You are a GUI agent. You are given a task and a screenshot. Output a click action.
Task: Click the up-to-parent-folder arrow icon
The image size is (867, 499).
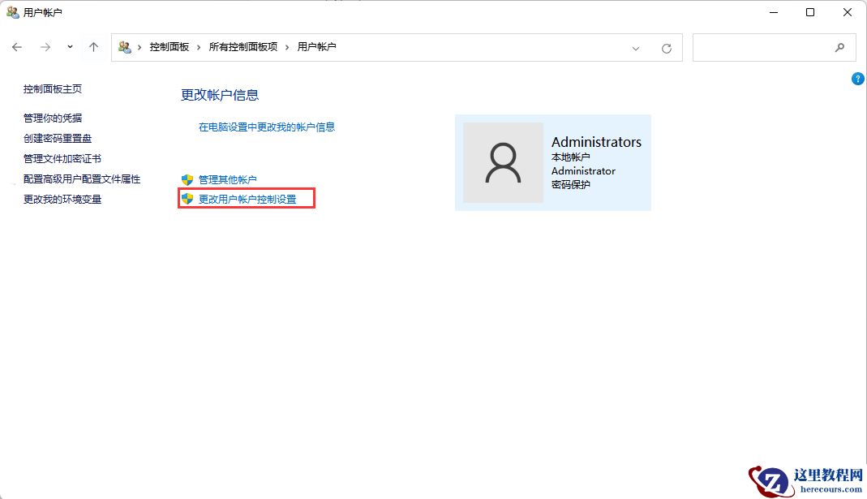(94, 47)
